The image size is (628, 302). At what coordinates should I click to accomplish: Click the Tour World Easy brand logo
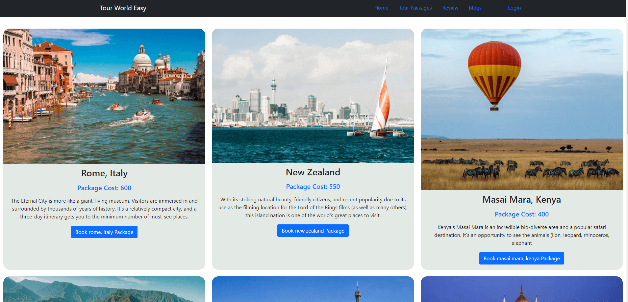pyautogui.click(x=123, y=8)
